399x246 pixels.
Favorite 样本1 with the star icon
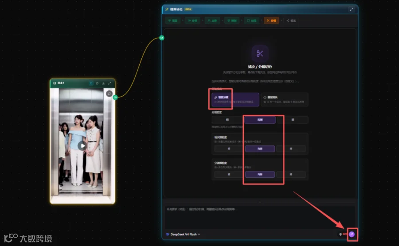[x=97, y=83]
